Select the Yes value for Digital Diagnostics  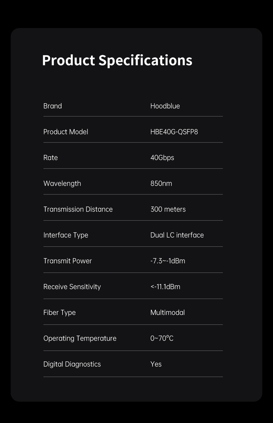(156, 364)
